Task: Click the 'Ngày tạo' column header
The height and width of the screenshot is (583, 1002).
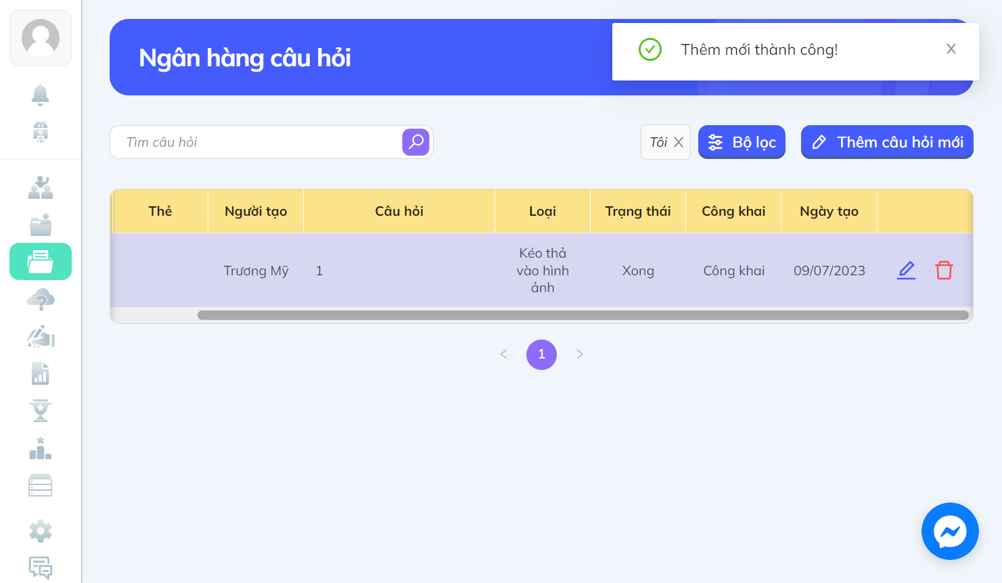Action: click(x=829, y=211)
